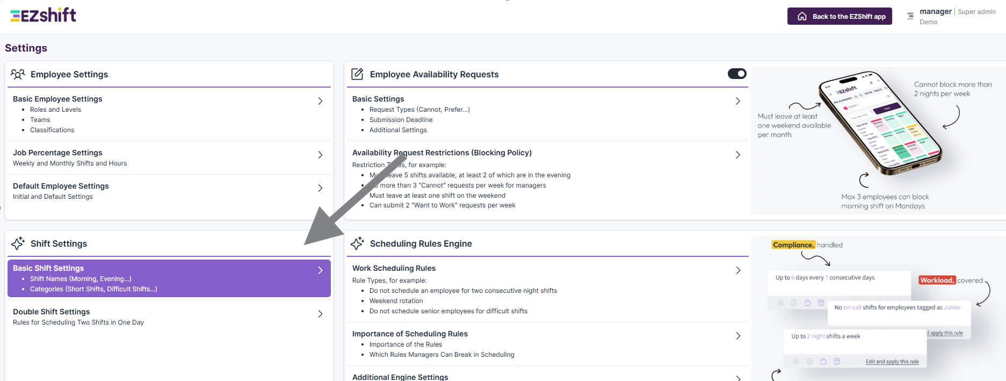Click 'Can submit 2 Want to Work' text
Viewport: 1006px width, 381px height.
pyautogui.click(x=442, y=205)
